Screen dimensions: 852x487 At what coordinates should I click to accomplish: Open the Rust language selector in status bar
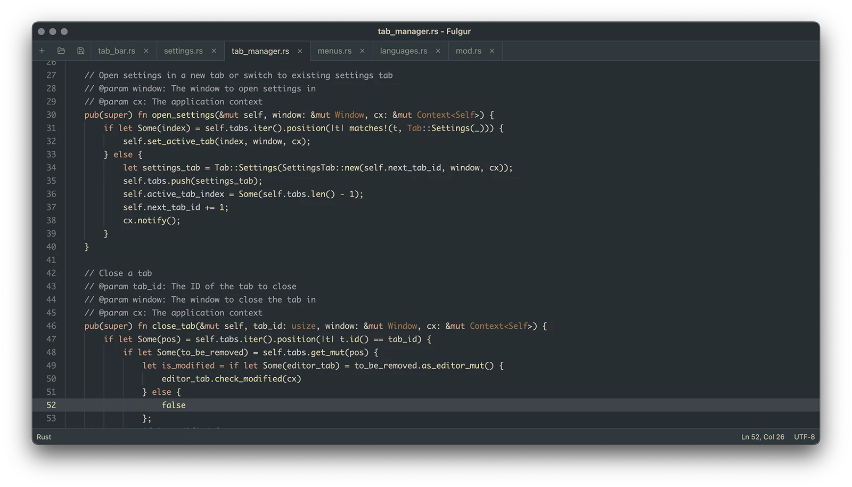pos(44,437)
